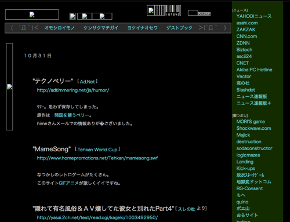Open the ゲストブック menu item

(x=179, y=28)
